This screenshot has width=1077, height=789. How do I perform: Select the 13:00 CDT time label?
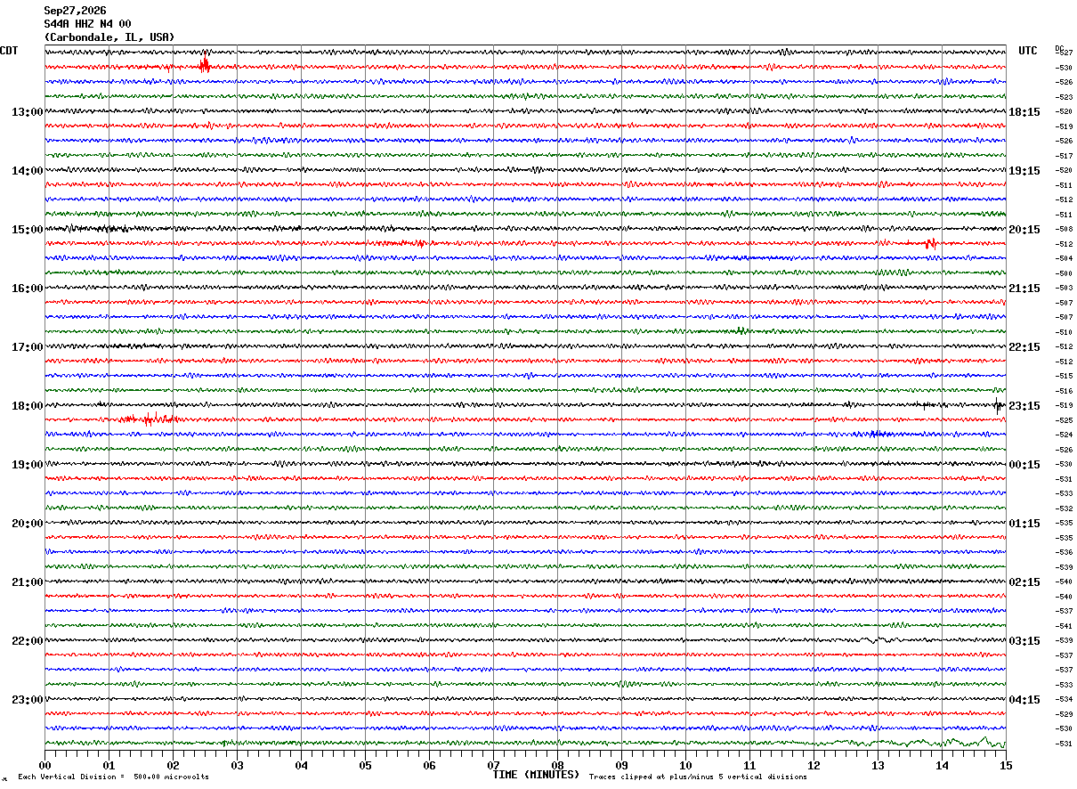(27, 112)
